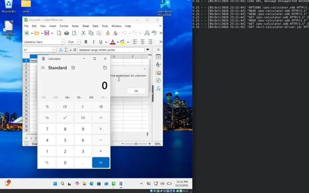Click the equals button in Calculator
Screen dimensions: 309x193
click(101, 163)
